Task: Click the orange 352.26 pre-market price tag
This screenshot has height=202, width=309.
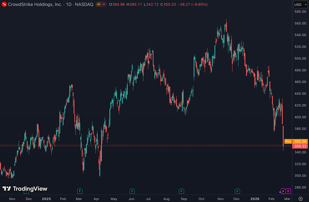Action: point(300,141)
